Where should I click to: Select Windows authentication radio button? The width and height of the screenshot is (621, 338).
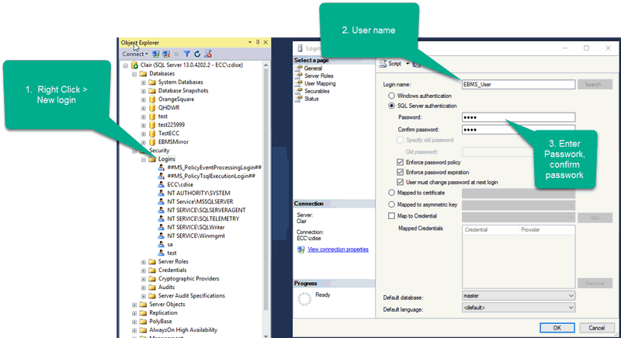pyautogui.click(x=391, y=95)
